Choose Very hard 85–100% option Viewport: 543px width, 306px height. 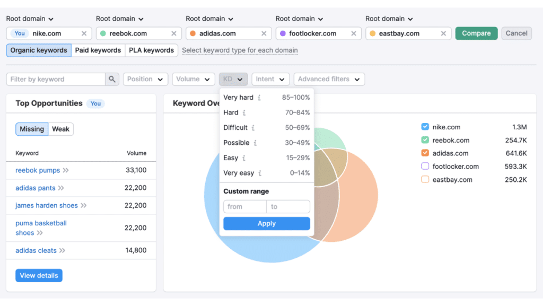[x=267, y=98]
